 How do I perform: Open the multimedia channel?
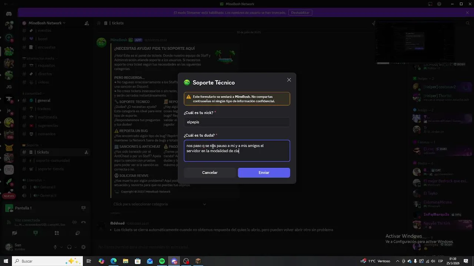pyautogui.click(x=56, y=117)
